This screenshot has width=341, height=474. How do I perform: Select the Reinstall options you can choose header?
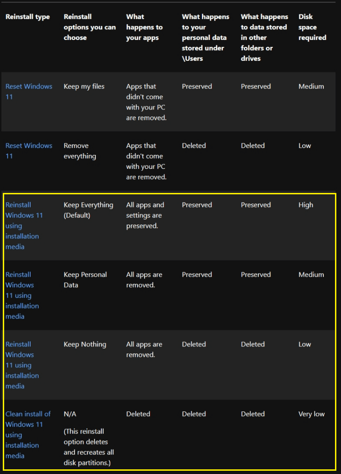(x=90, y=27)
